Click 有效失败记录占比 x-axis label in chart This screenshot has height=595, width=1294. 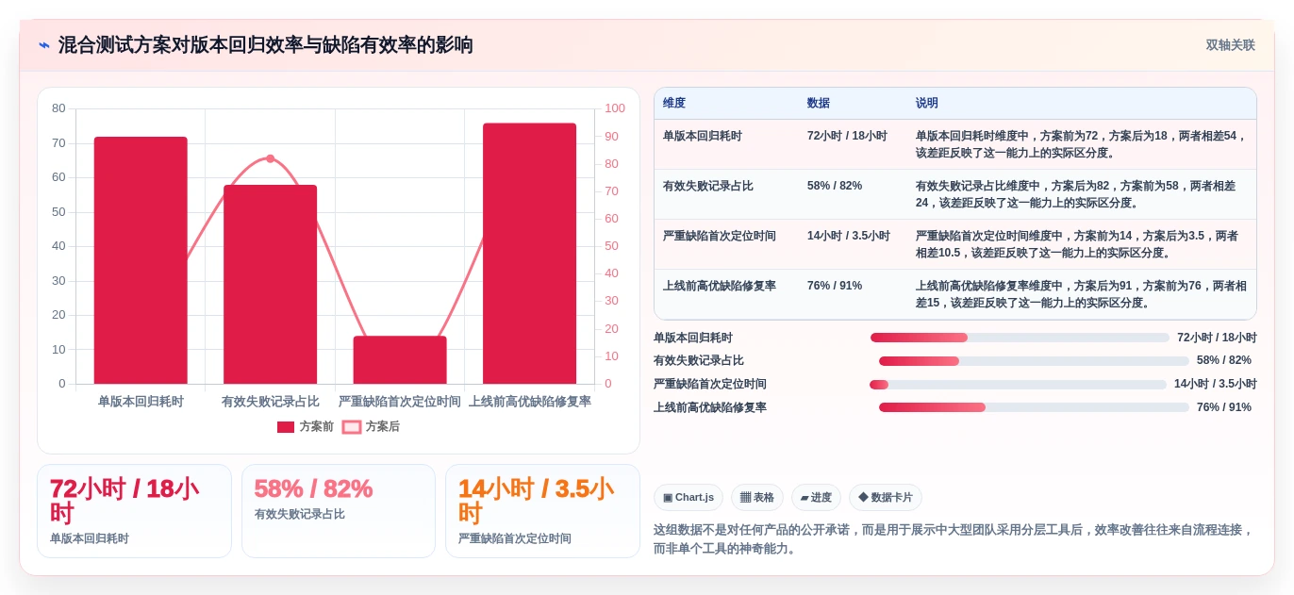click(x=270, y=402)
